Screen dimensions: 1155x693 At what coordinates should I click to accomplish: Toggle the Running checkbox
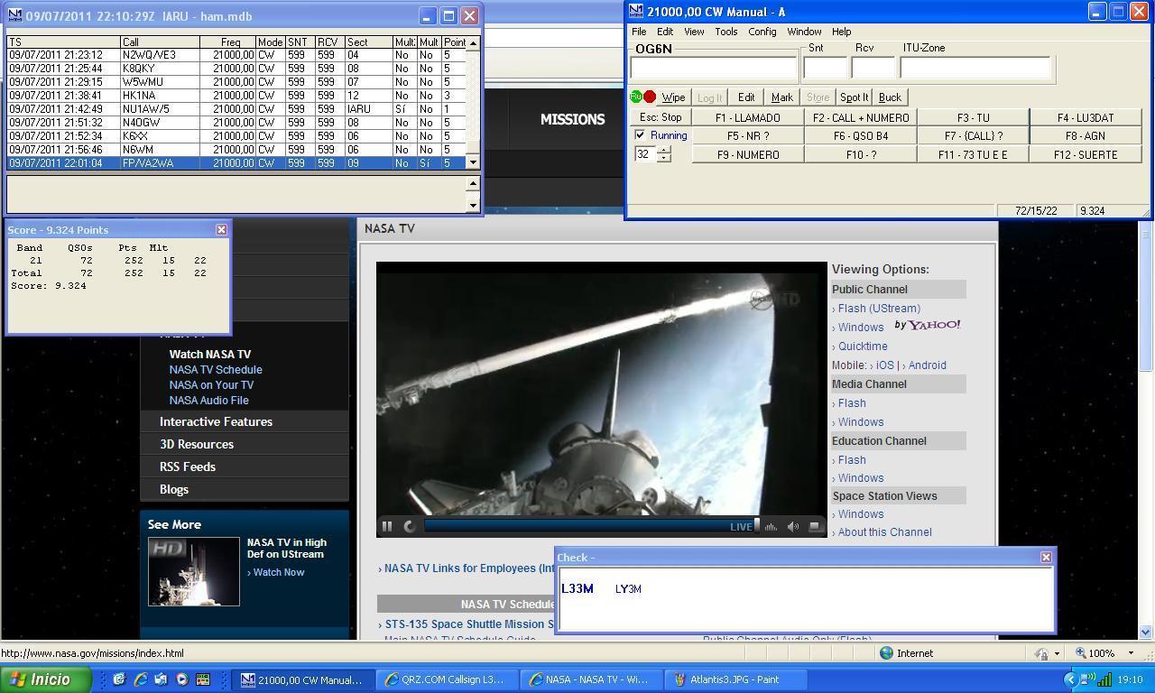(640, 135)
